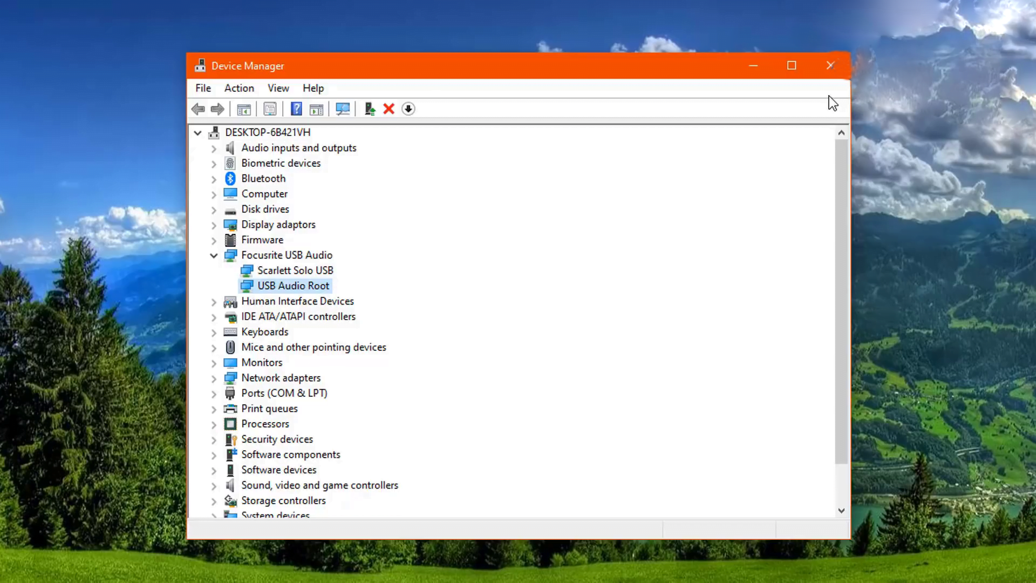The width and height of the screenshot is (1036, 583).
Task: Select Software devices label
Action: click(x=278, y=470)
